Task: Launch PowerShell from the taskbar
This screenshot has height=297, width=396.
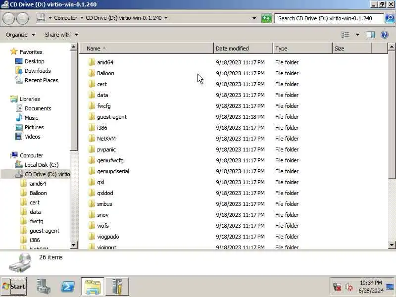Action: tap(68, 287)
